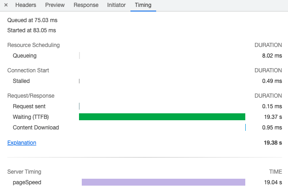288x193 pixels.
Task: Click the purple pageSpeed timing bar
Action: click(163, 182)
